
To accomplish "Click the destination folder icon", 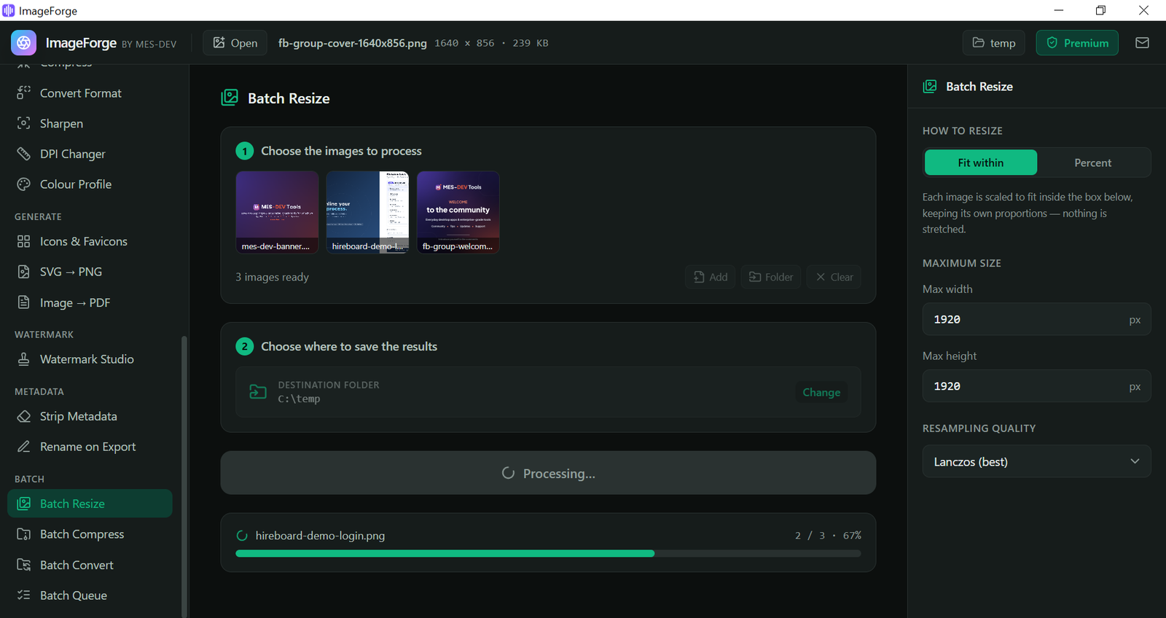I will 258,392.
